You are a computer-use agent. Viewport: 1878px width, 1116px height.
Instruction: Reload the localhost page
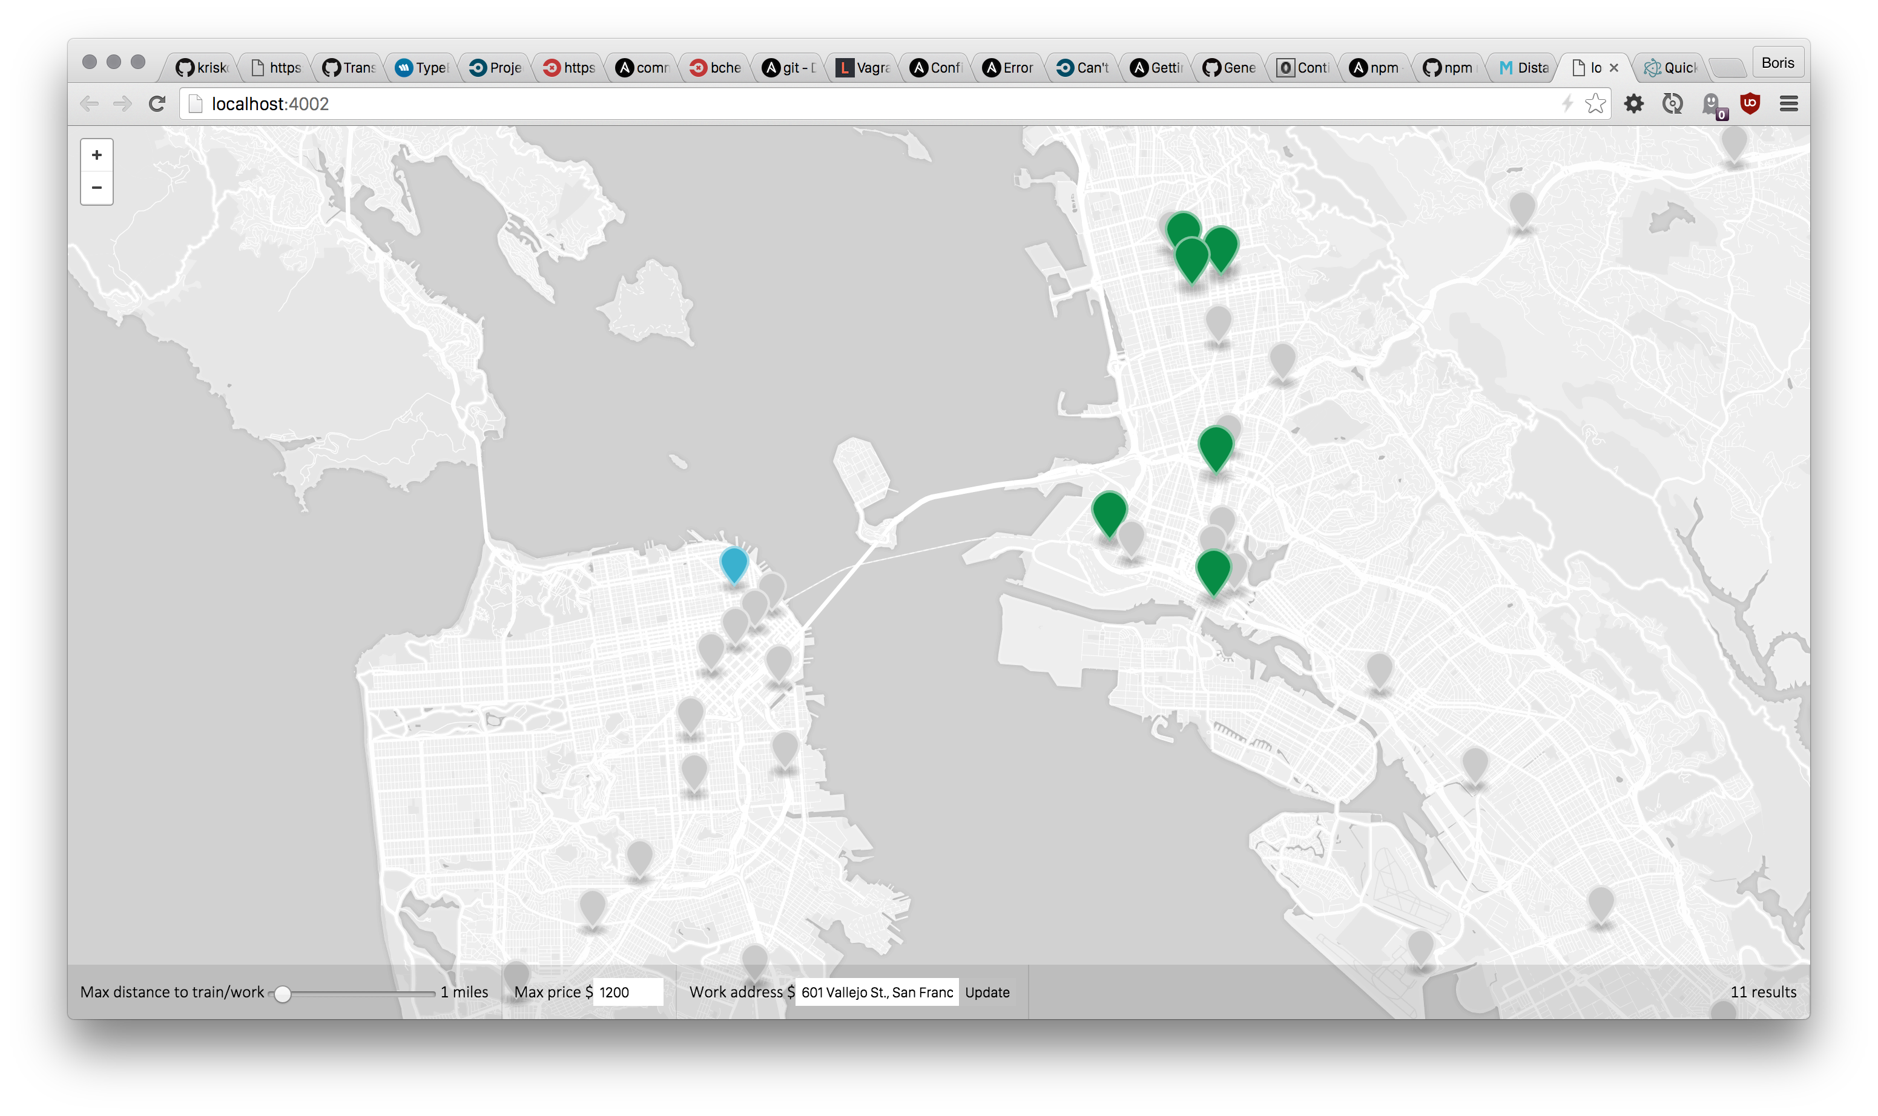156,103
